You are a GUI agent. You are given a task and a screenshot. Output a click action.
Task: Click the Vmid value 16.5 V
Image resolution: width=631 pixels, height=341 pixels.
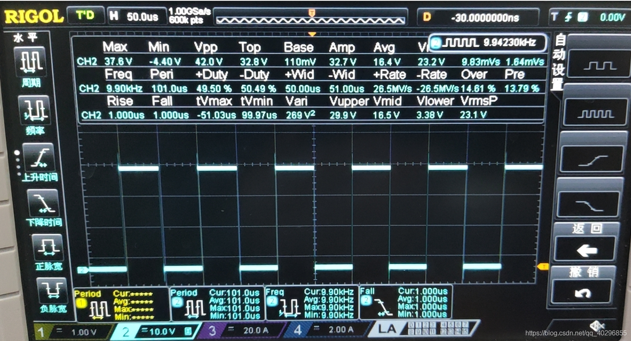[386, 115]
